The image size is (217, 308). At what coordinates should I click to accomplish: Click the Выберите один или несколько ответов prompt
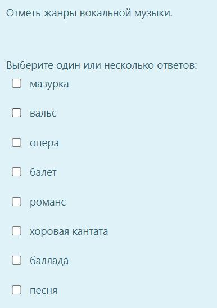(102, 65)
